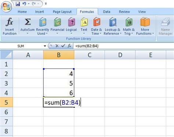
Task: Cancel the formula entry with X
Action: coord(57,46)
